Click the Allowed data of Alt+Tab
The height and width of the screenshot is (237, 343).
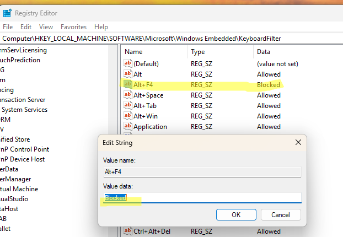tap(269, 106)
